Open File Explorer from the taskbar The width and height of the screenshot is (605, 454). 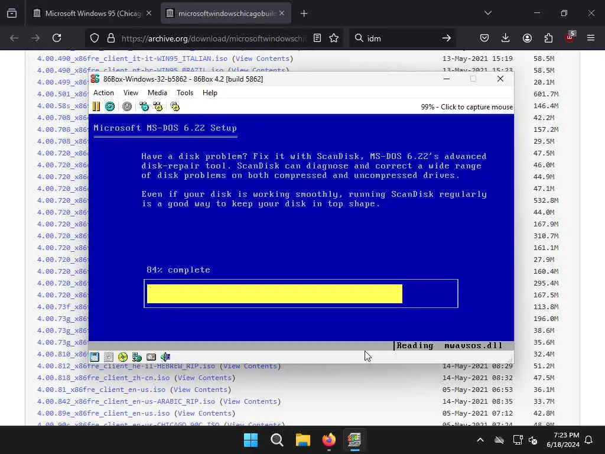[303, 440]
